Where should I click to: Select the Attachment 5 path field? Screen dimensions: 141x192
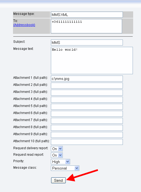87,107
